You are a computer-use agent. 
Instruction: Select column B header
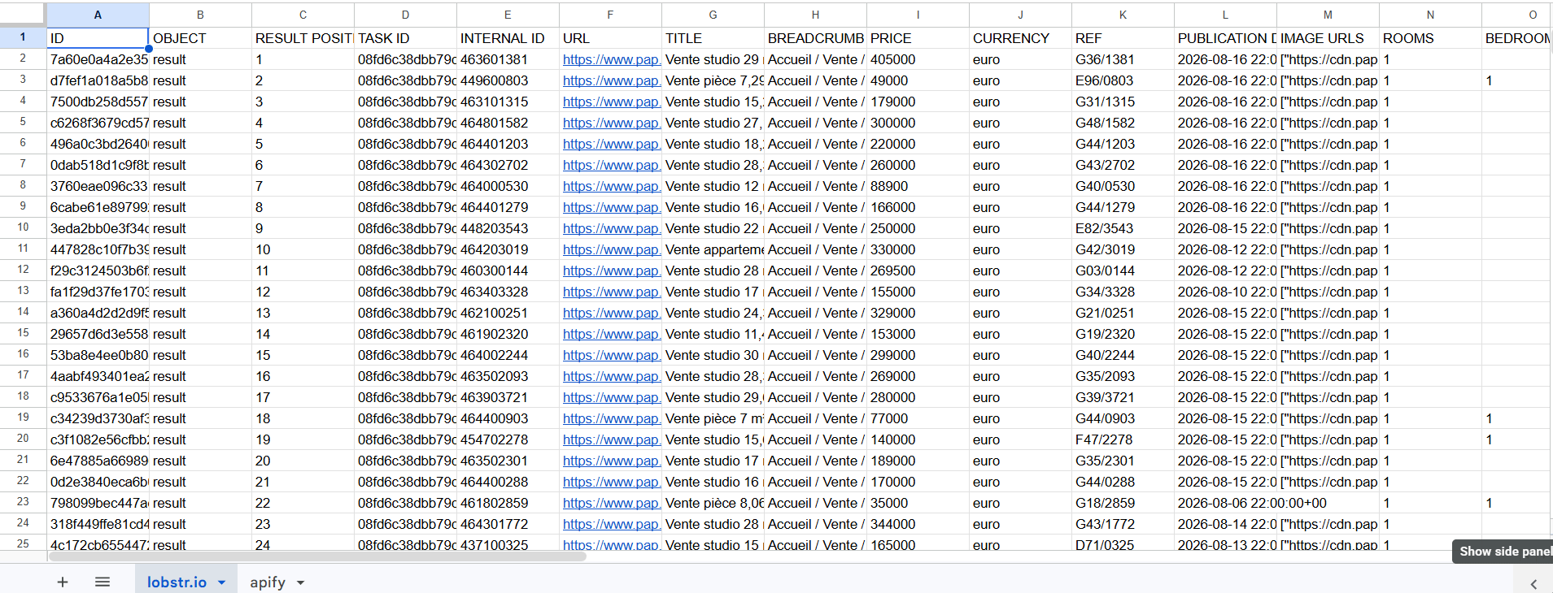[x=200, y=15]
